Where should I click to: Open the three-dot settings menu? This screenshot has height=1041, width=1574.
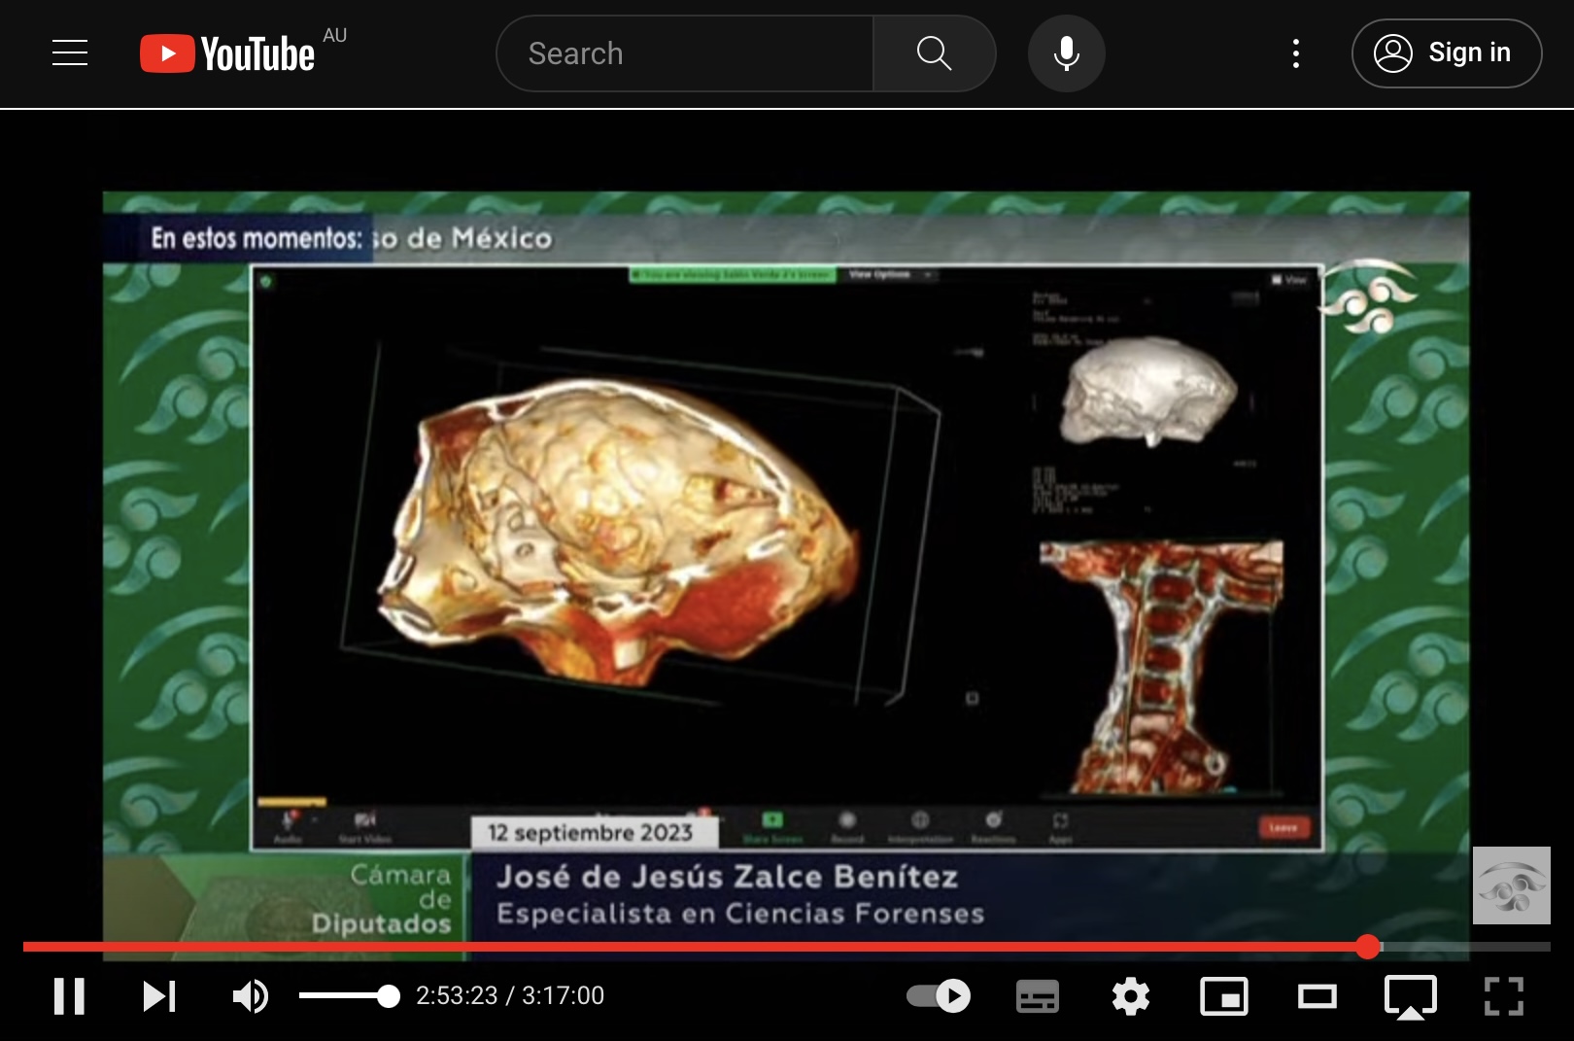pyautogui.click(x=1295, y=53)
